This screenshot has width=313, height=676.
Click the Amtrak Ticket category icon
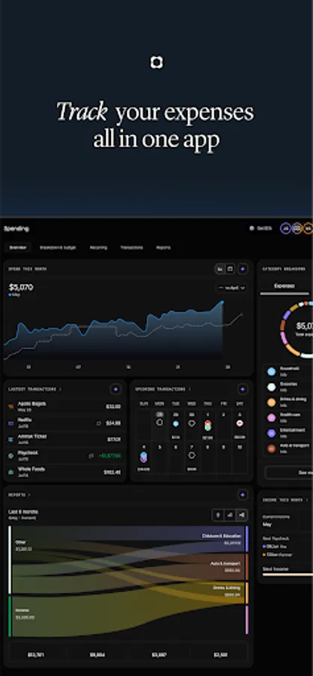click(x=11, y=439)
